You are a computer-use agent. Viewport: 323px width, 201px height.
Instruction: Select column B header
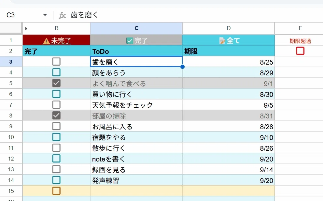[56, 28]
